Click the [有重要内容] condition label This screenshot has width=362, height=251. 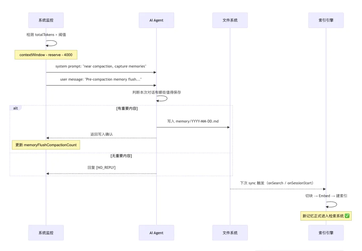pos(127,108)
